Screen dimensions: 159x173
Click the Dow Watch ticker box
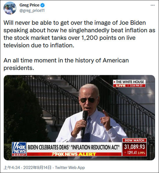tap(135, 147)
